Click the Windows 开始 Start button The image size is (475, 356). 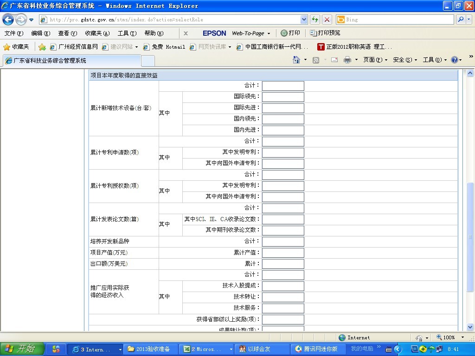click(x=22, y=349)
